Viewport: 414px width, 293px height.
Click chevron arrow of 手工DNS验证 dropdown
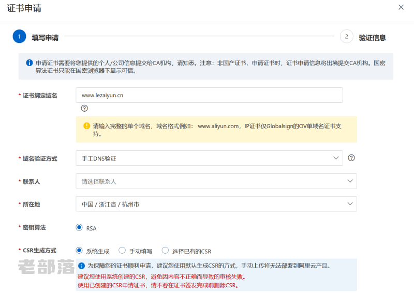coord(336,158)
